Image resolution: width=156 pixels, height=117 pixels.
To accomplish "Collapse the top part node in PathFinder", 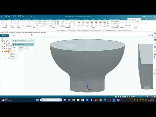I will click(x=1, y=40).
